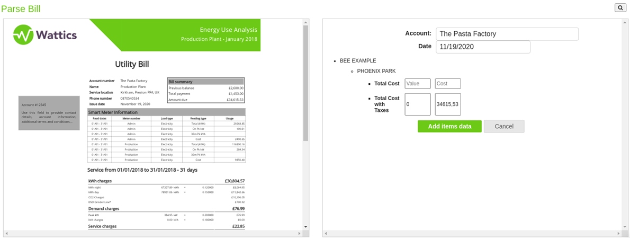Click the green Add items data button
Viewport: 630px width, 238px height.
point(449,126)
